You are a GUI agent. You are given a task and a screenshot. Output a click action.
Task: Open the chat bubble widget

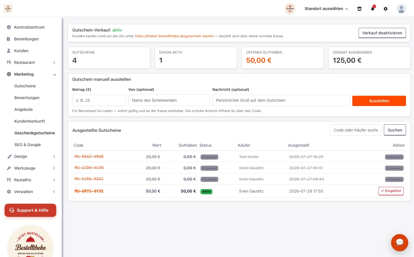(400, 243)
